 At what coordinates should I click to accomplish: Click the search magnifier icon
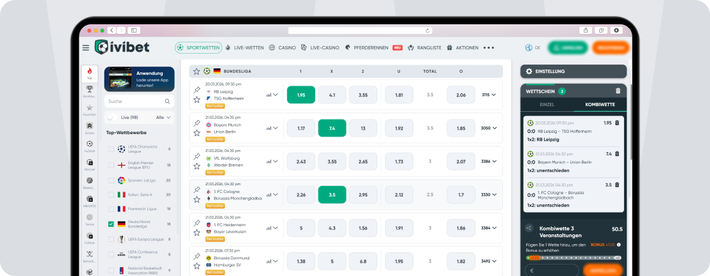click(167, 101)
